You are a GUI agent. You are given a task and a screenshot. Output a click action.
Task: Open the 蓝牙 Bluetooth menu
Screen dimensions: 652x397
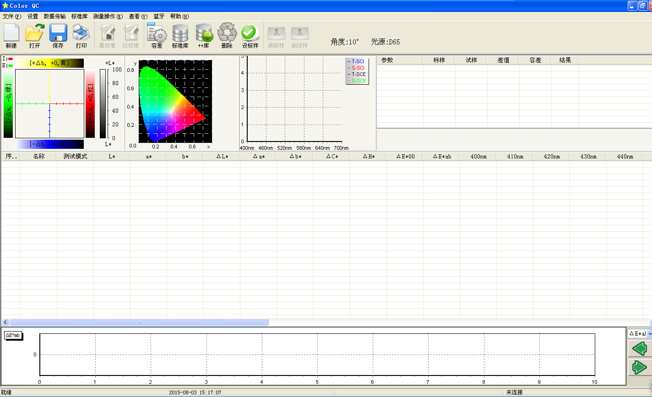click(159, 16)
